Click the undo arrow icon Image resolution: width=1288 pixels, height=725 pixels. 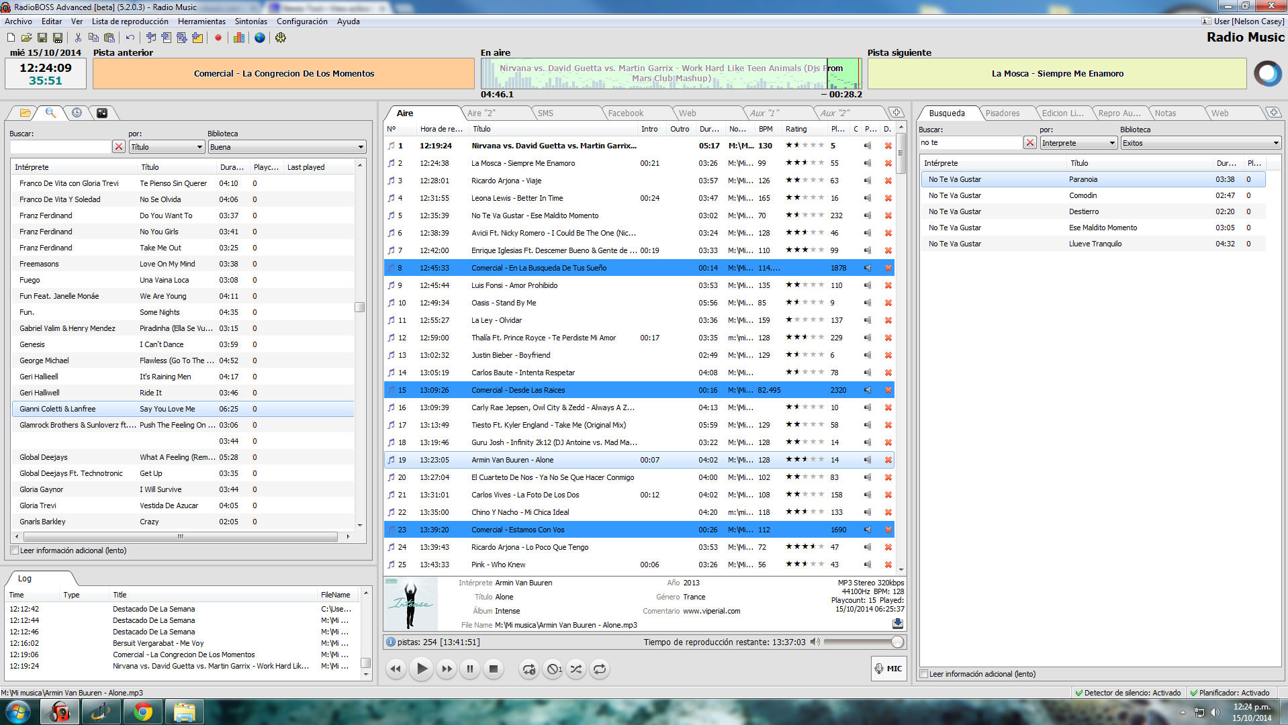pyautogui.click(x=130, y=38)
